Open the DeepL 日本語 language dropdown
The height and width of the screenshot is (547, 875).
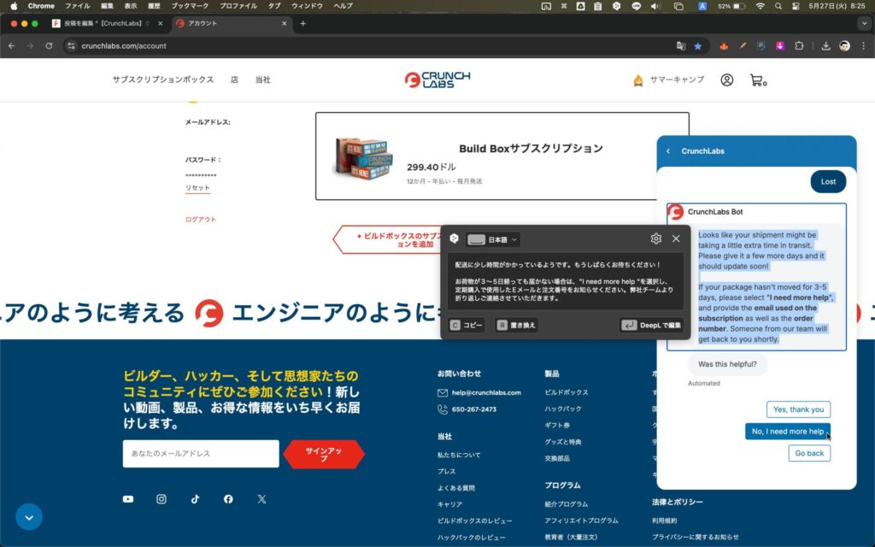click(x=493, y=239)
